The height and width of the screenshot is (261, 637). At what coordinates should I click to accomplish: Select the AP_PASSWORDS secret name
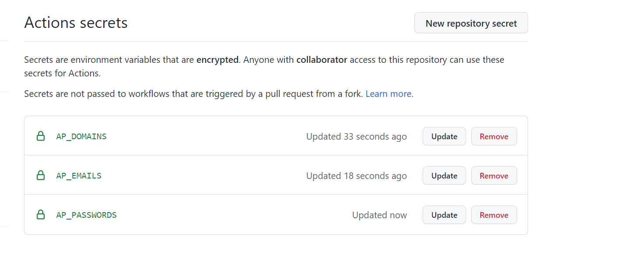pyautogui.click(x=86, y=215)
